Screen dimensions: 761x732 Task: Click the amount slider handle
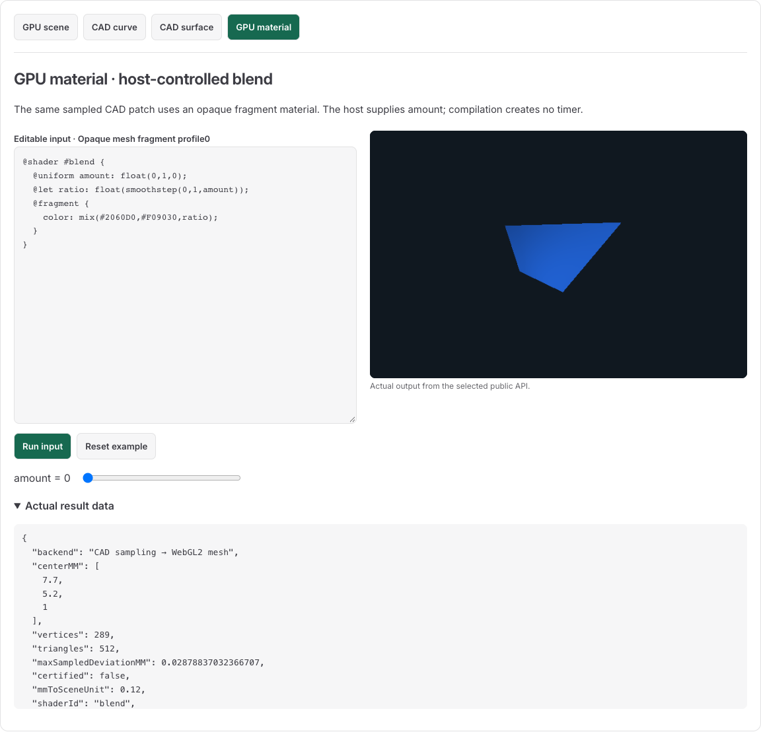coord(88,479)
